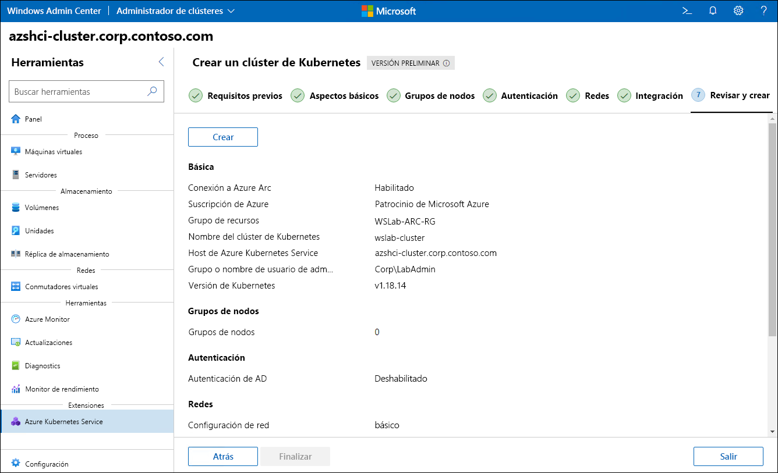Select Revisar y crear step
This screenshot has width=778, height=473.
click(x=731, y=95)
